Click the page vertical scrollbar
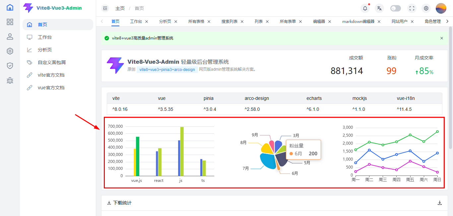 [450, 88]
